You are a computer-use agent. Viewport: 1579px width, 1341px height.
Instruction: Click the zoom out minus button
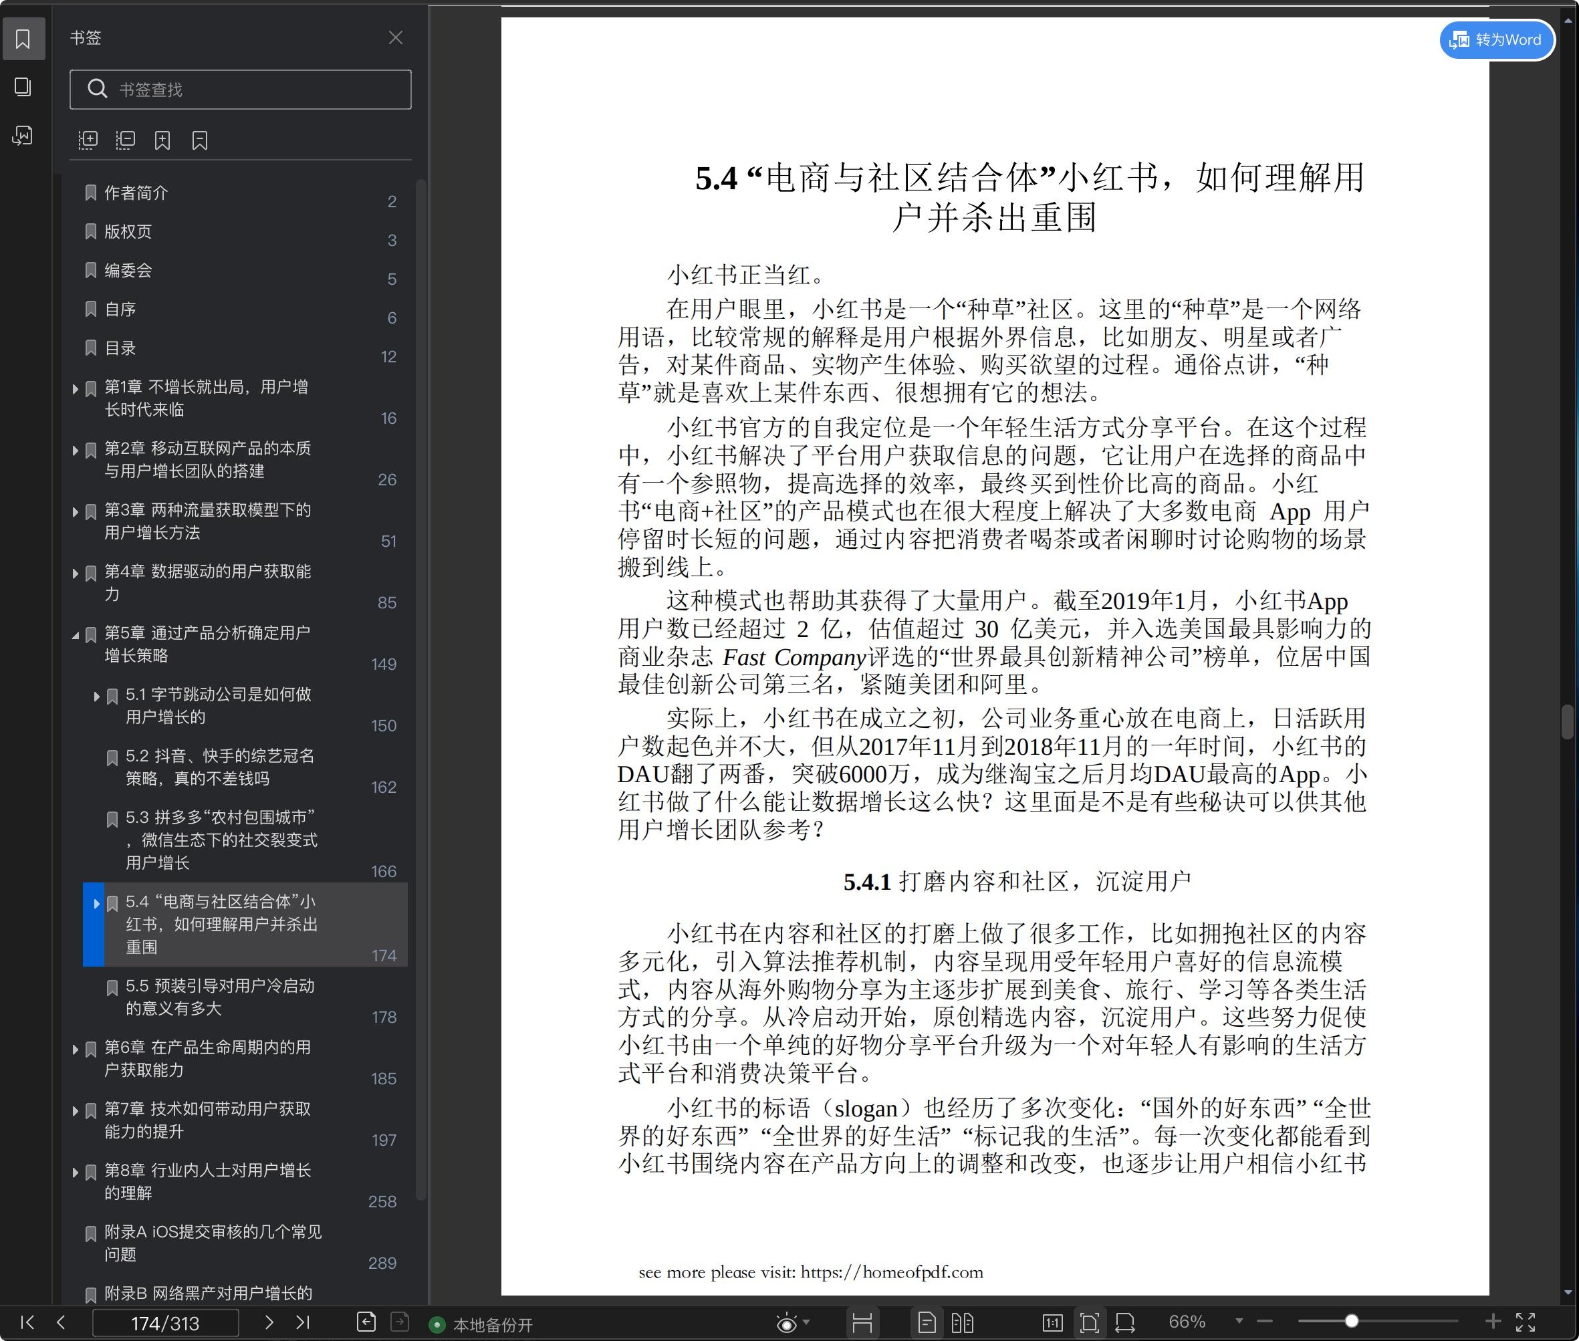[x=1265, y=1322]
